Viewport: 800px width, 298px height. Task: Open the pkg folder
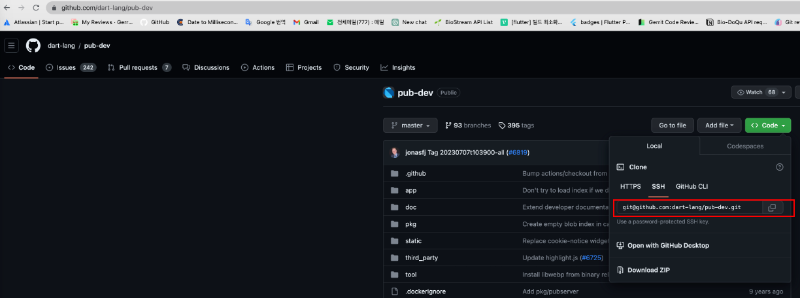pyautogui.click(x=410, y=224)
